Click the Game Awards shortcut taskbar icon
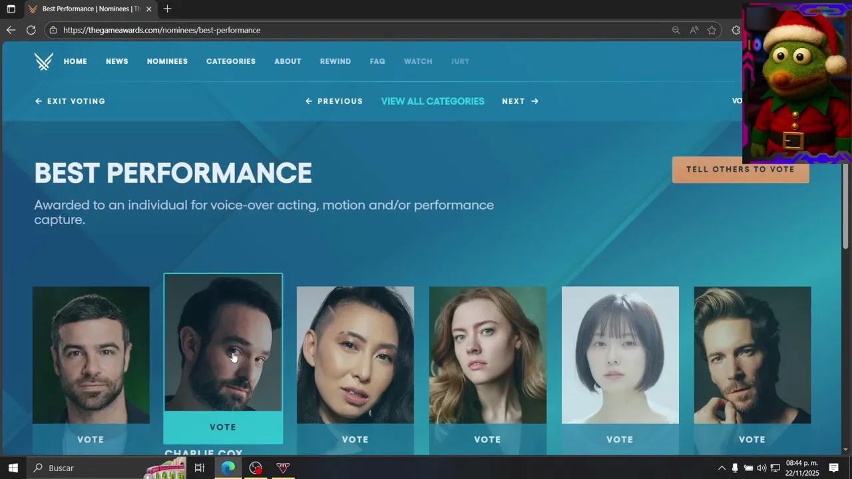Screen dimensions: 852x479 (283, 468)
